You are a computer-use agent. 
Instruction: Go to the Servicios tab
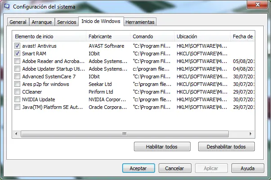pos(67,22)
